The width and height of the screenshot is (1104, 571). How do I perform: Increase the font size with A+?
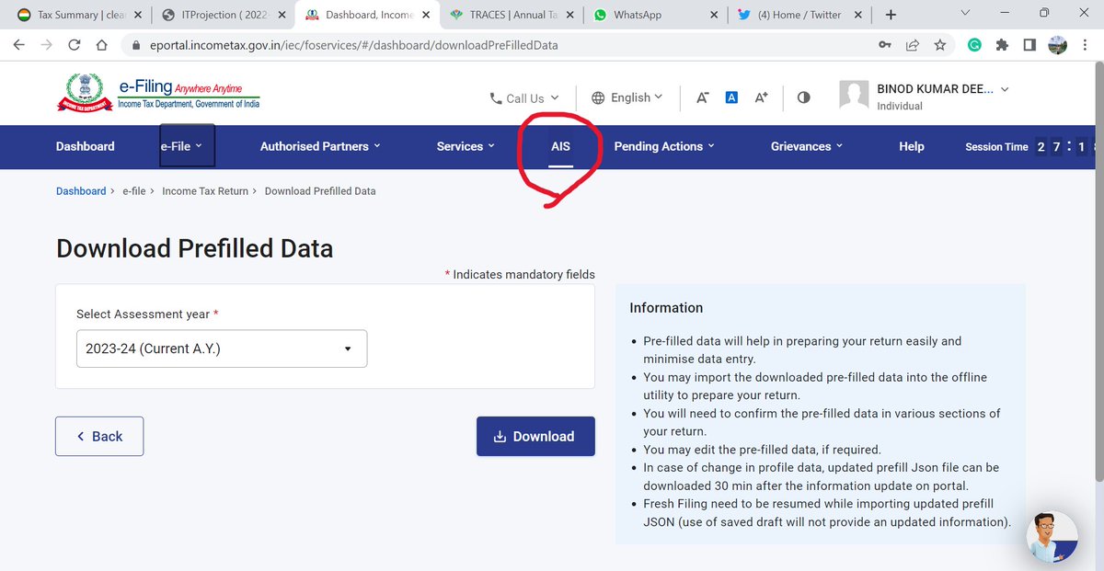click(761, 97)
